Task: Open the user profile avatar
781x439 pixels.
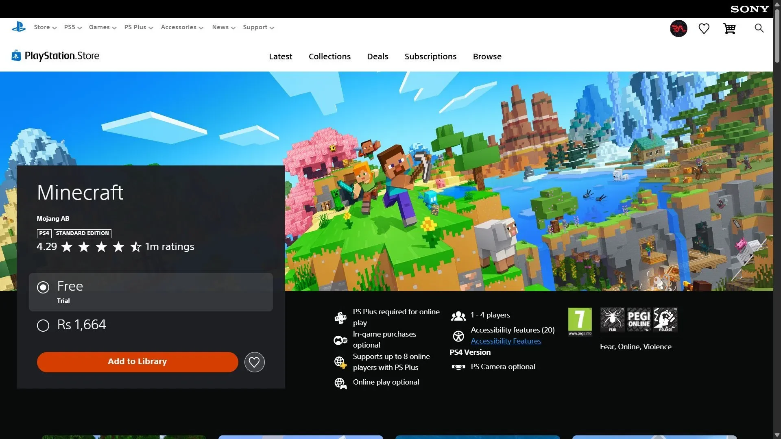Action: point(678,28)
